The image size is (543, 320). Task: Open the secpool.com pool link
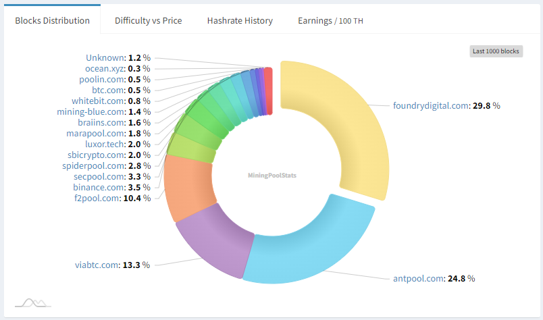point(99,176)
